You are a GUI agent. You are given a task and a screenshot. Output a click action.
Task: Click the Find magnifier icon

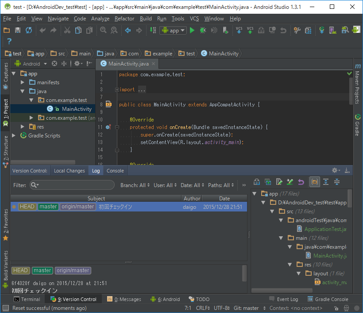[x=103, y=30]
